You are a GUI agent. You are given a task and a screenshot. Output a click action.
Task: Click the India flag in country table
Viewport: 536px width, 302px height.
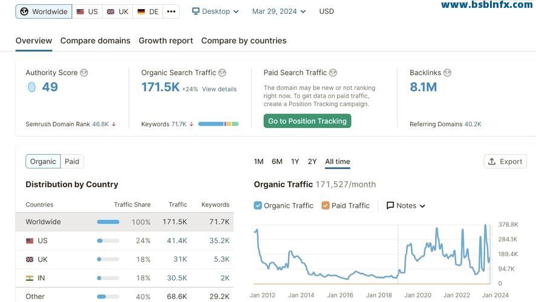tap(30, 278)
